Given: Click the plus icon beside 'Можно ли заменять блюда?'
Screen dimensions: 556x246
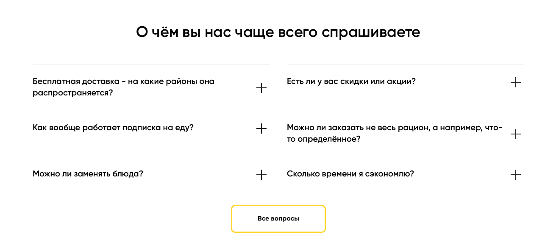Looking at the screenshot, I should tap(261, 175).
